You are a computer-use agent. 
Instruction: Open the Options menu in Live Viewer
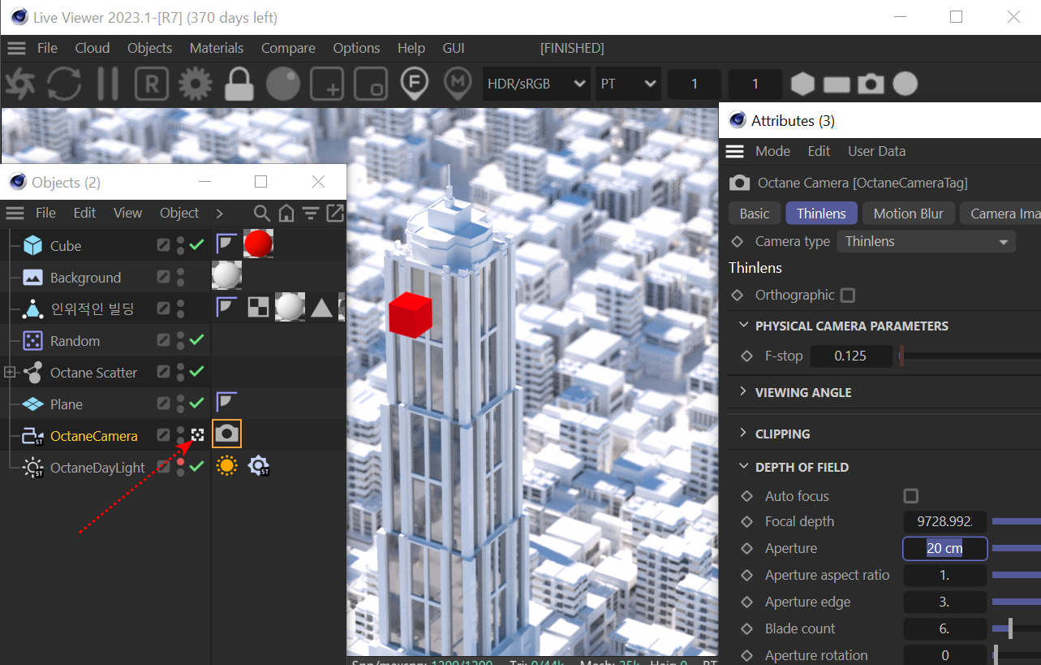pos(356,48)
